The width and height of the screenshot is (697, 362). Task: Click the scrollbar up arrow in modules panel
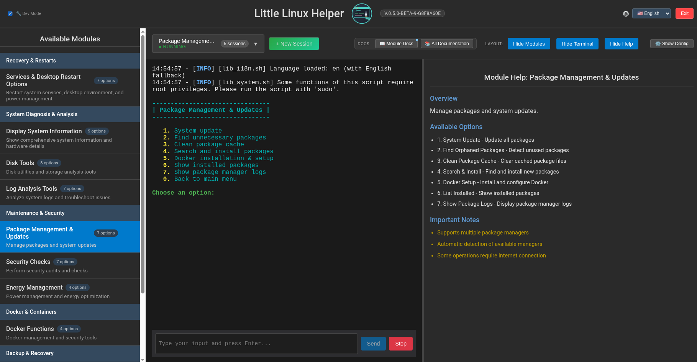pos(143,31)
